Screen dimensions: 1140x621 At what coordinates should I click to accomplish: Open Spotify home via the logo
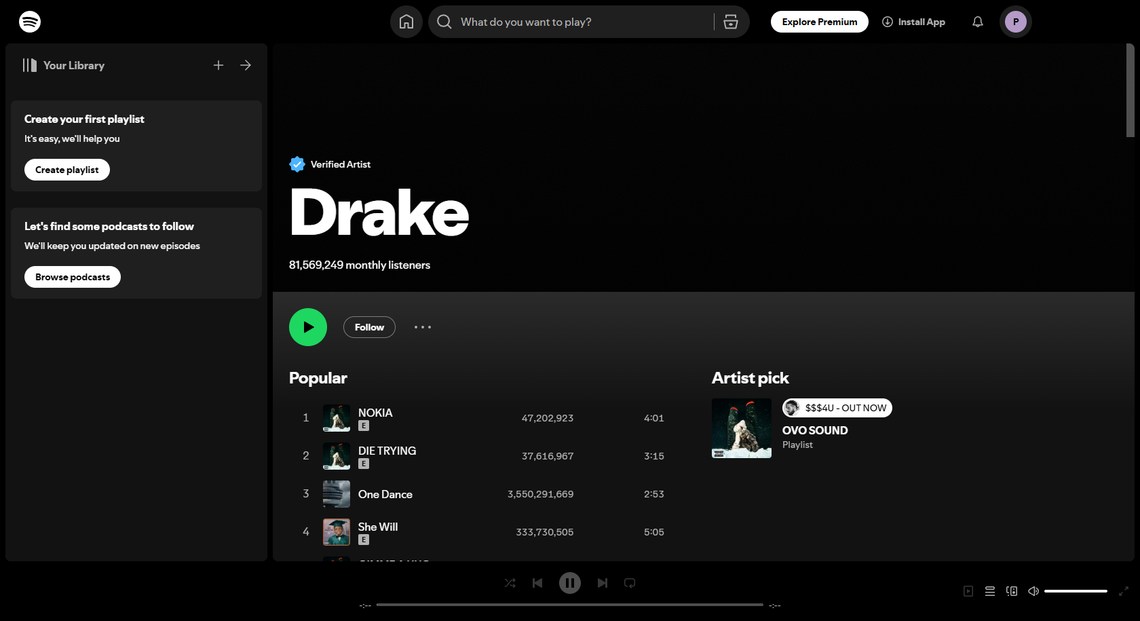[30, 22]
